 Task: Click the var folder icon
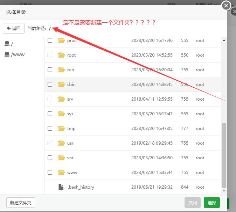click(61, 158)
